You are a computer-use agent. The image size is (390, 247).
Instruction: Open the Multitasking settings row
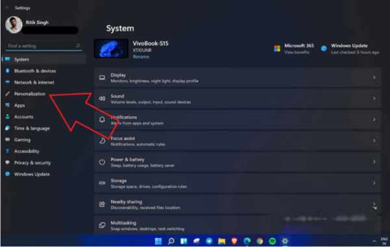tap(237, 225)
